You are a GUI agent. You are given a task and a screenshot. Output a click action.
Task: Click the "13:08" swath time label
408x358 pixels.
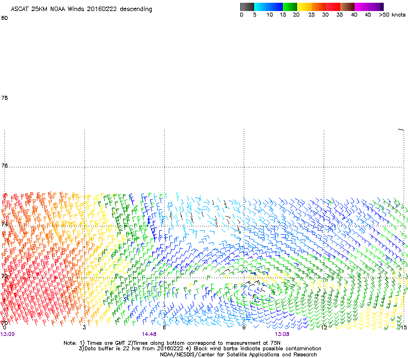click(282, 334)
